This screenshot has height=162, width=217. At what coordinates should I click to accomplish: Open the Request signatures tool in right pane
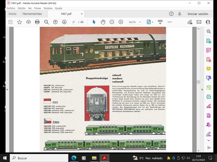point(209,125)
